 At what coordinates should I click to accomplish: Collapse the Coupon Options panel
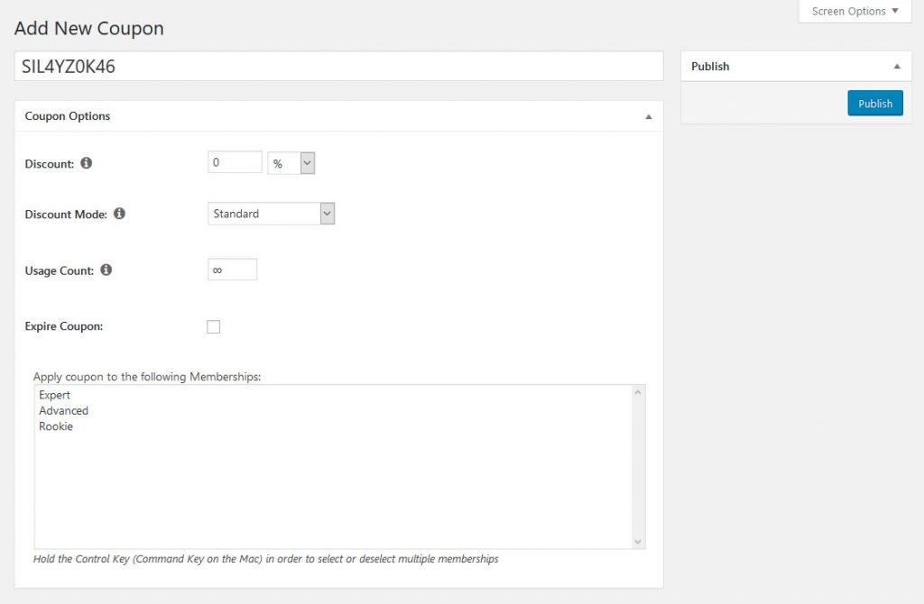(x=648, y=116)
